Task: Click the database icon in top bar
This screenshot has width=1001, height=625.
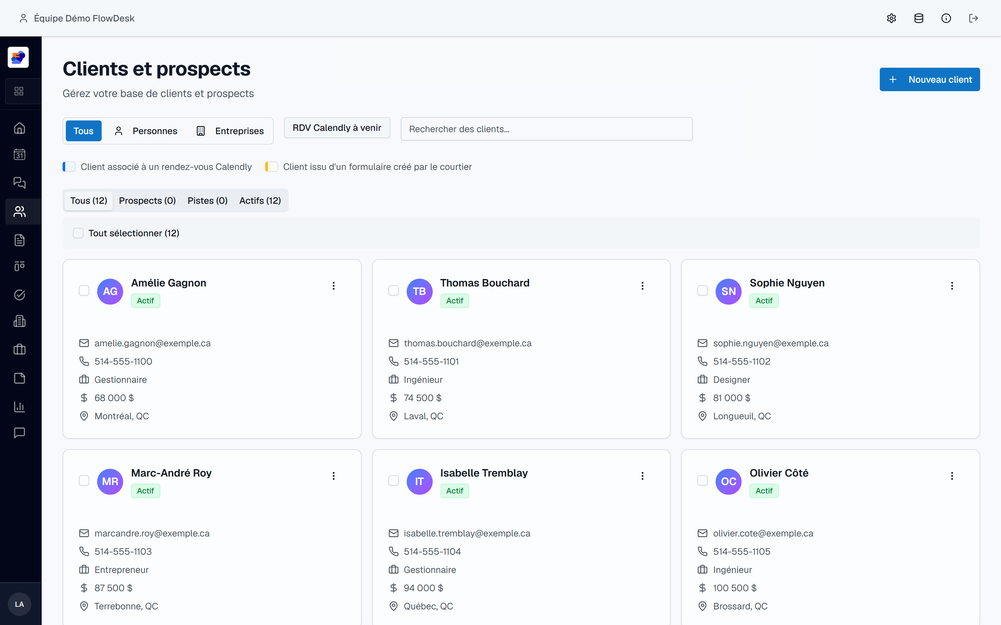Action: (919, 18)
